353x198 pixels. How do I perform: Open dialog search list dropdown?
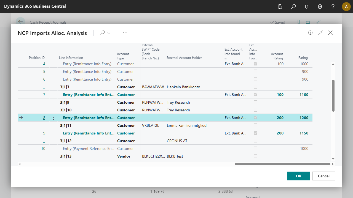pyautogui.click(x=105, y=33)
